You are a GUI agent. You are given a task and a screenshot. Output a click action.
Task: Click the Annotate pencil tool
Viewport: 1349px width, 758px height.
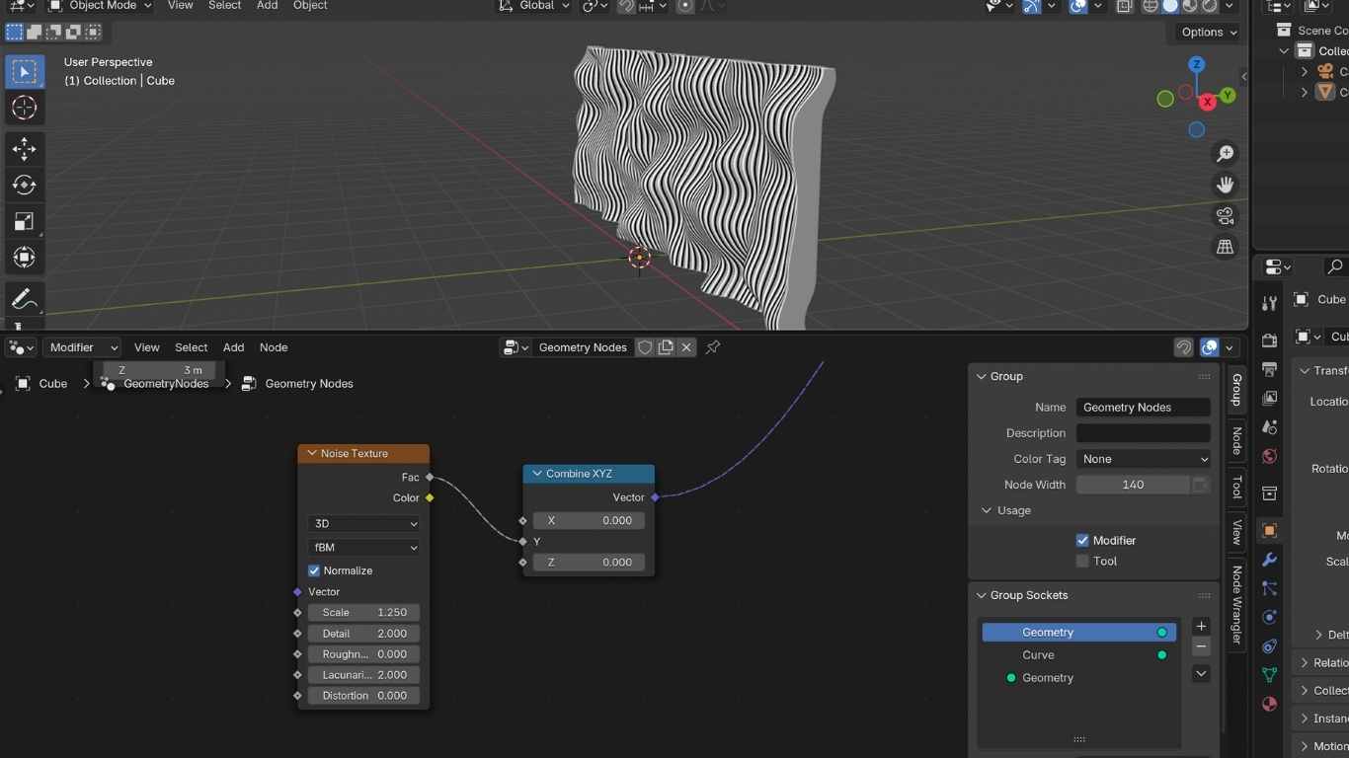[24, 299]
